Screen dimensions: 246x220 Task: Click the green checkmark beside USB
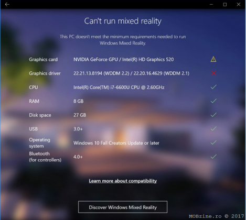coord(213,129)
